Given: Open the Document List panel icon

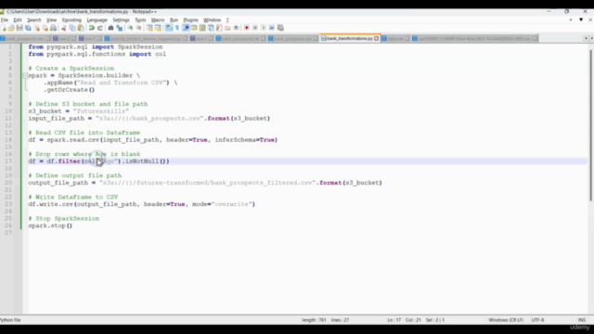Looking at the screenshot, I should click(x=211, y=28).
